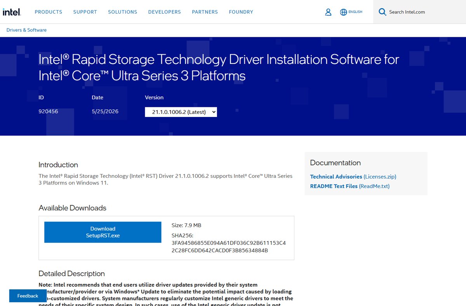
Task: Expand the Version dropdown 21.1.0.1006.2
Action: click(x=181, y=112)
